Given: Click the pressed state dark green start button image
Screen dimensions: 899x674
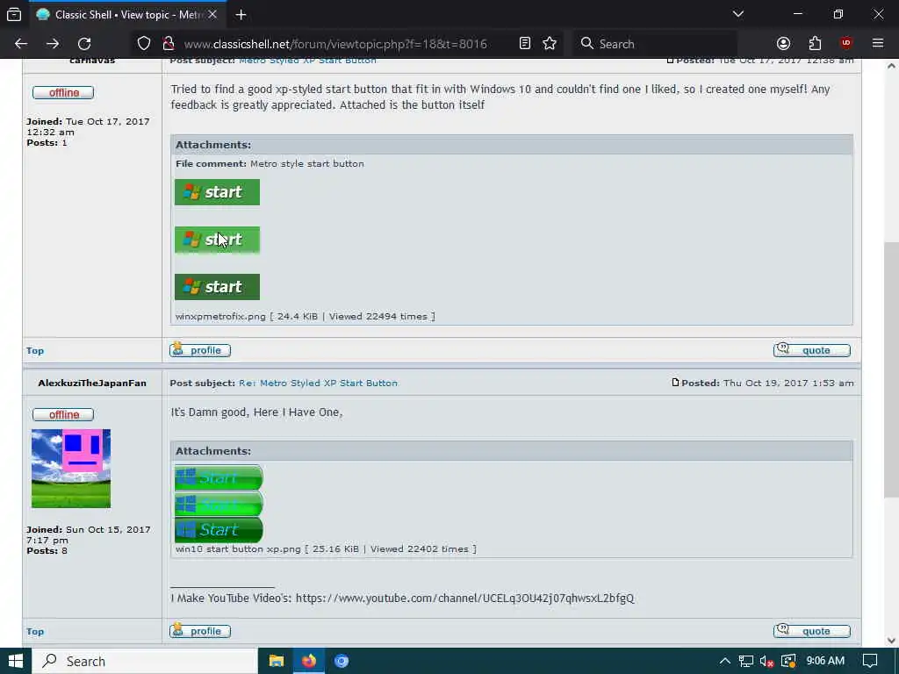Looking at the screenshot, I should coord(218,287).
